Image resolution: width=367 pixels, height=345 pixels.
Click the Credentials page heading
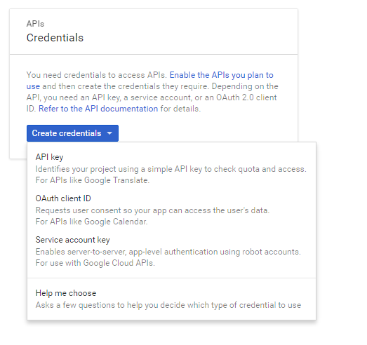click(55, 38)
